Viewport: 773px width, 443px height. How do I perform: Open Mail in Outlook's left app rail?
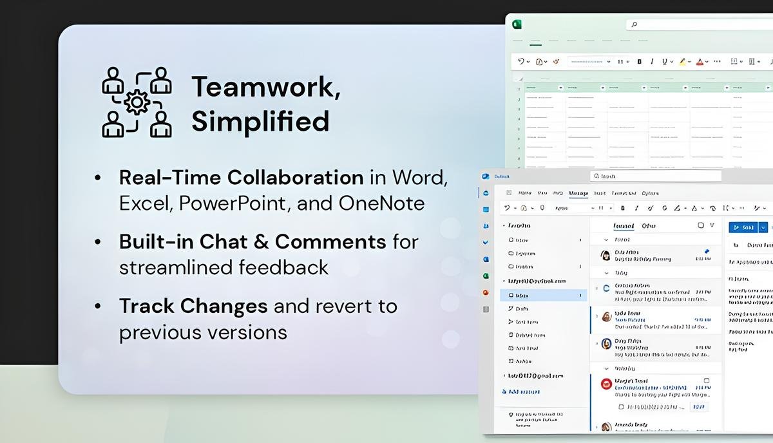tap(485, 193)
